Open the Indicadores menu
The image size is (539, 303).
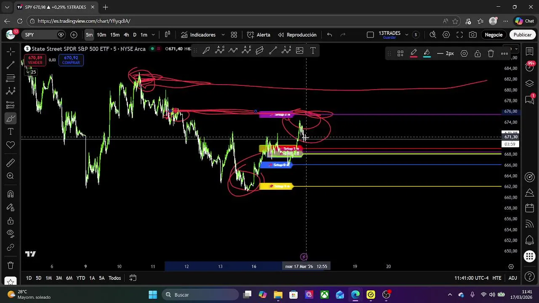pyautogui.click(x=198, y=35)
